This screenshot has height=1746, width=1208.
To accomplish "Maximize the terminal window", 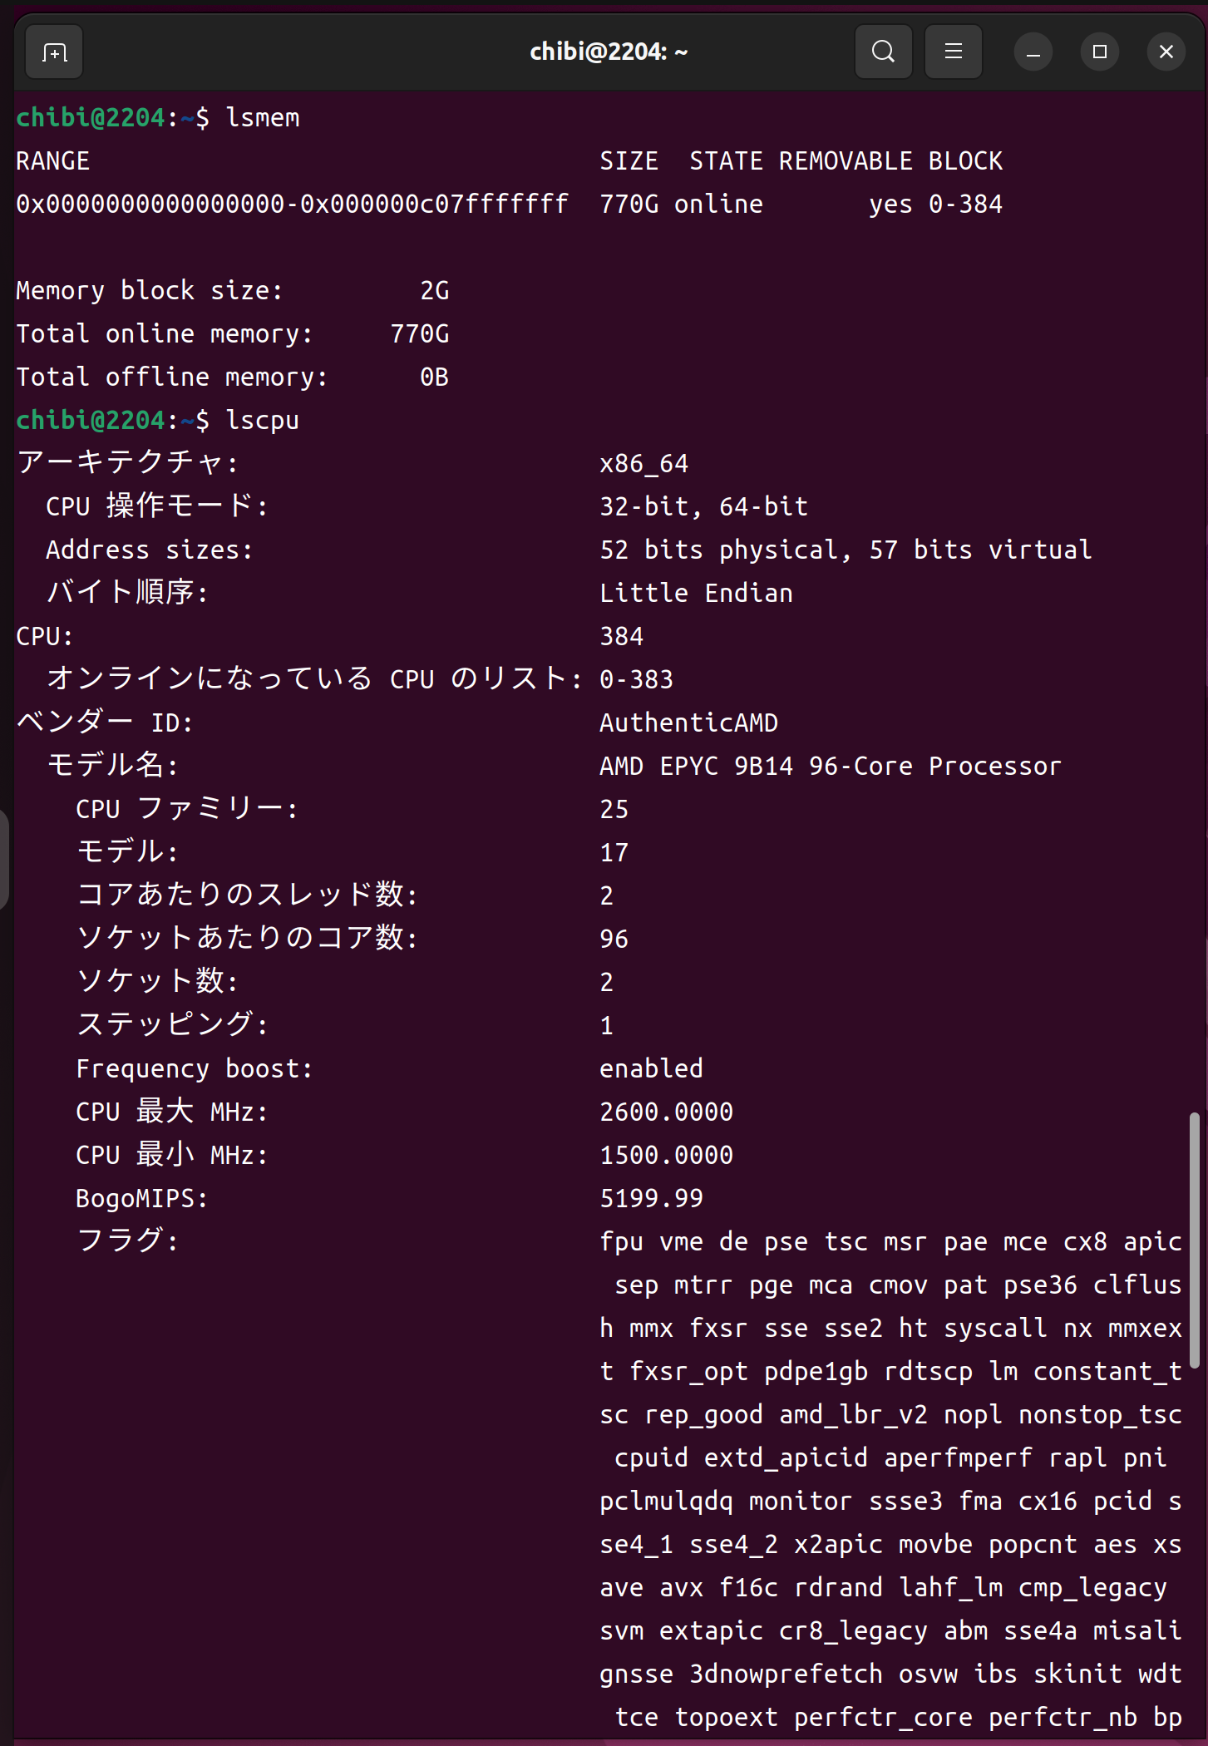I will 1100,52.
